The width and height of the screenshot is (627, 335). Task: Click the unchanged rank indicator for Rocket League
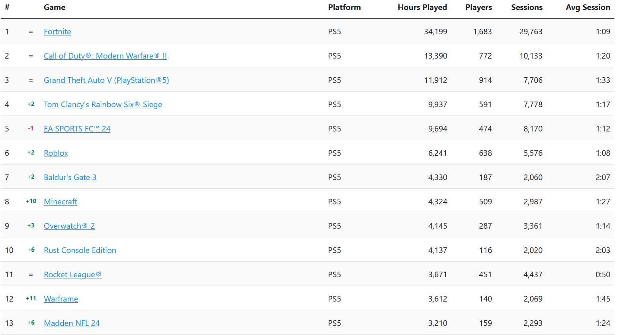31,275
